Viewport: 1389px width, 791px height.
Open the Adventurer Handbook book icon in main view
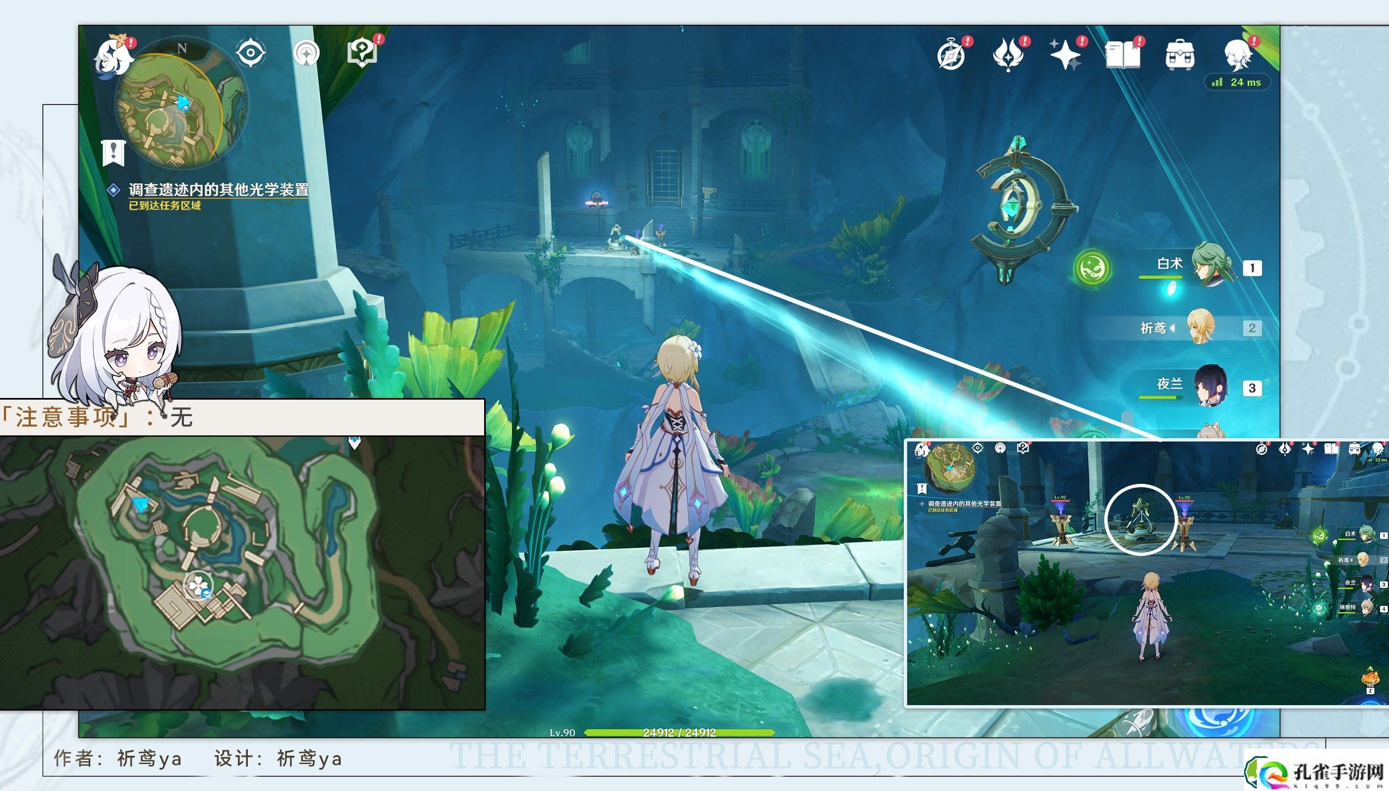coord(1123,54)
